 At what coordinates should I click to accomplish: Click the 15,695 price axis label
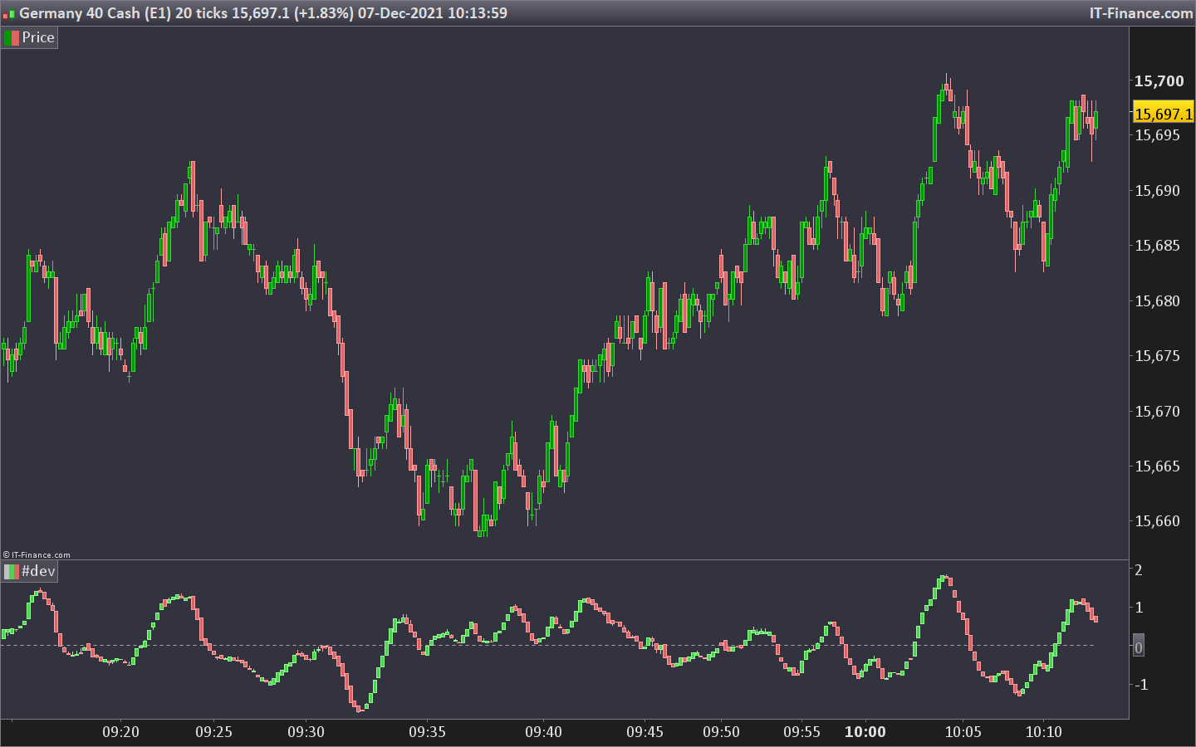pyautogui.click(x=1157, y=135)
